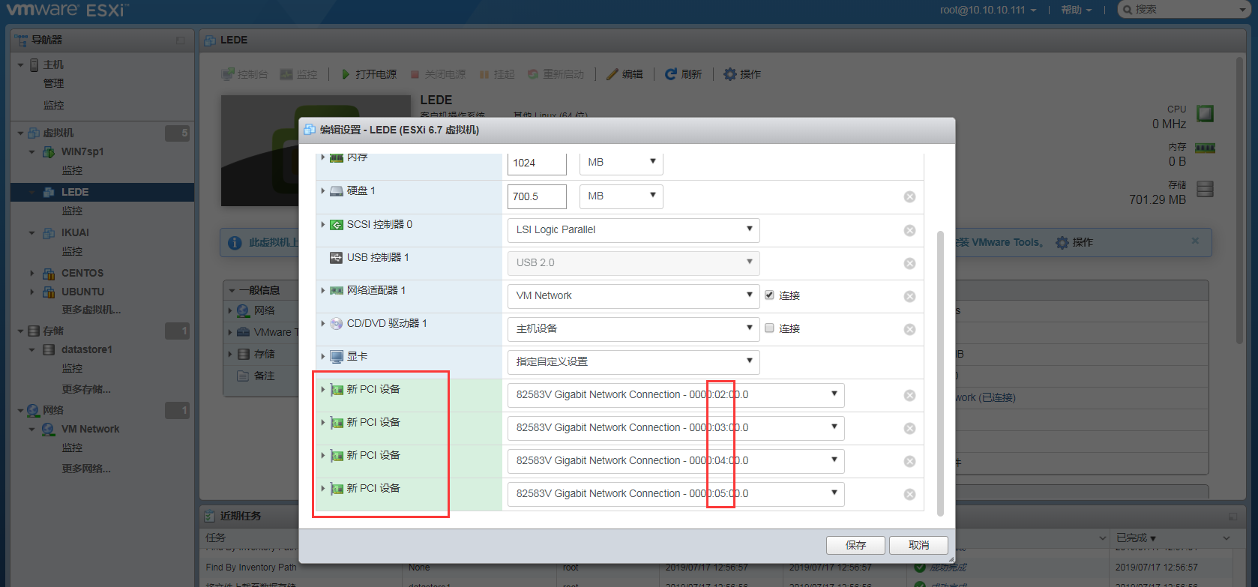
Task: Open VM Network dropdown
Action: [x=633, y=296]
